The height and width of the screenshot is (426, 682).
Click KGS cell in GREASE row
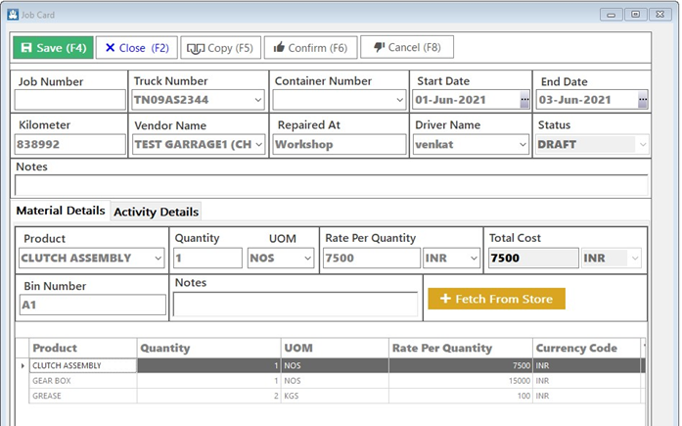point(335,396)
